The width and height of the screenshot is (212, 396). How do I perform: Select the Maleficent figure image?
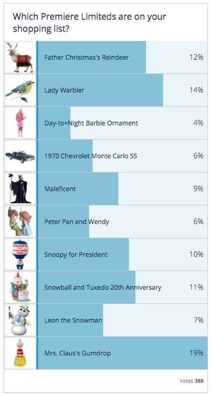point(19,188)
